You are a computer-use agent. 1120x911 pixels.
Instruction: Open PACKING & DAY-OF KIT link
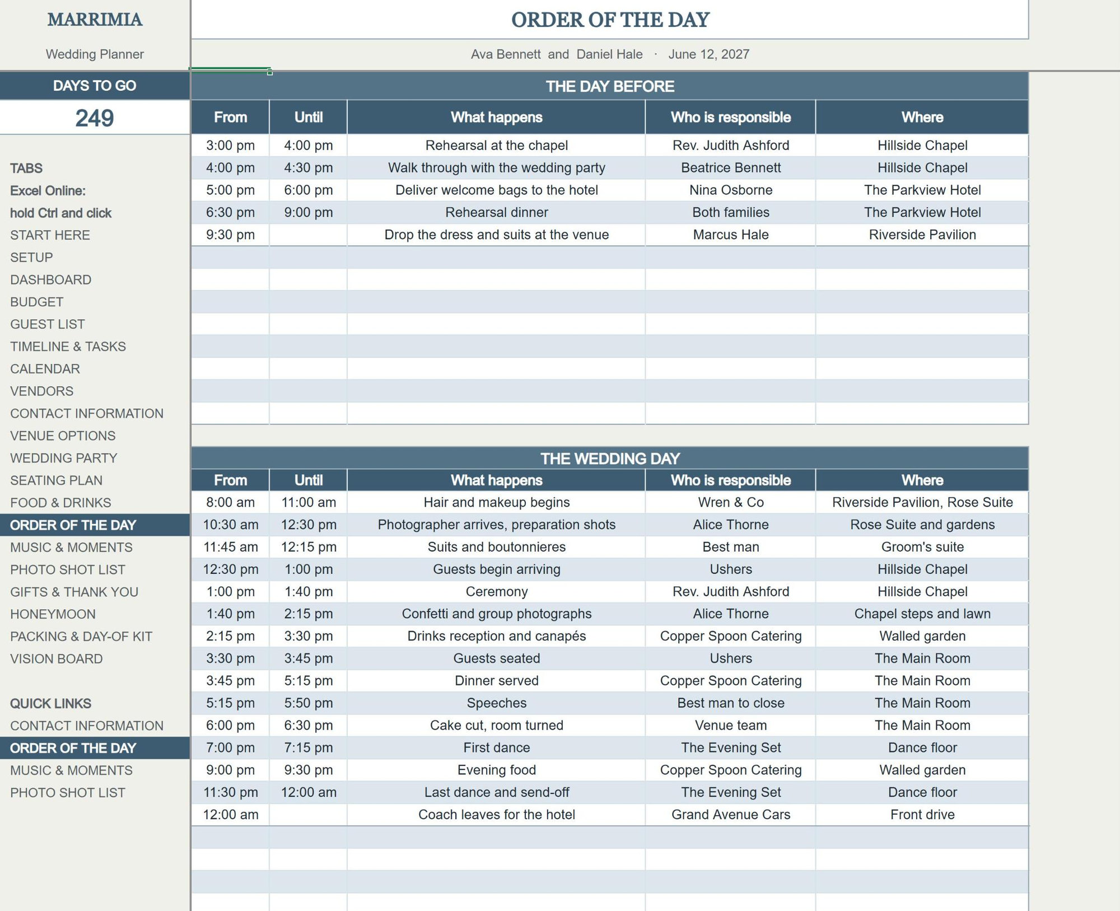click(81, 637)
